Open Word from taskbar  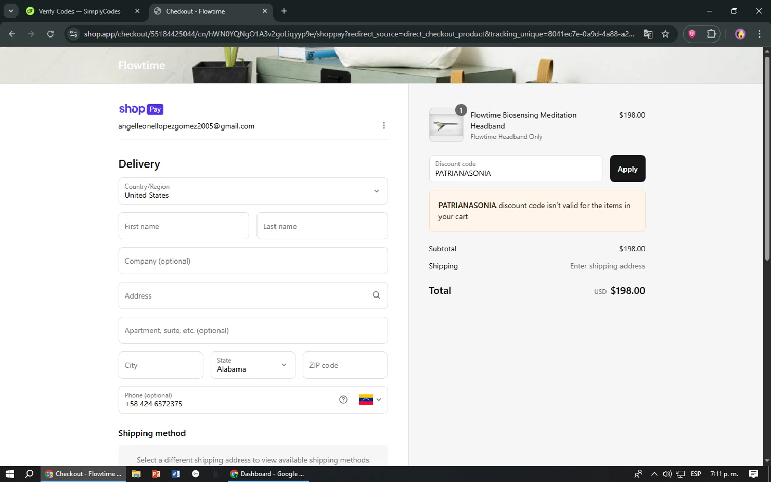176,474
